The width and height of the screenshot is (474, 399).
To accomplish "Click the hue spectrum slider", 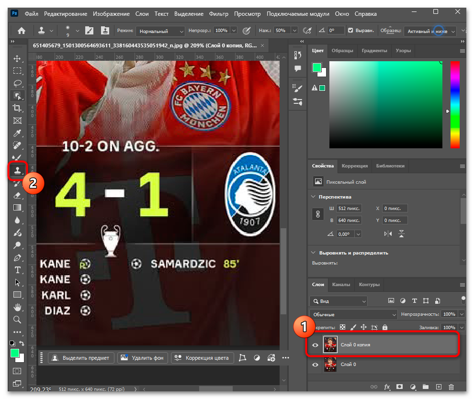I will point(455,105).
